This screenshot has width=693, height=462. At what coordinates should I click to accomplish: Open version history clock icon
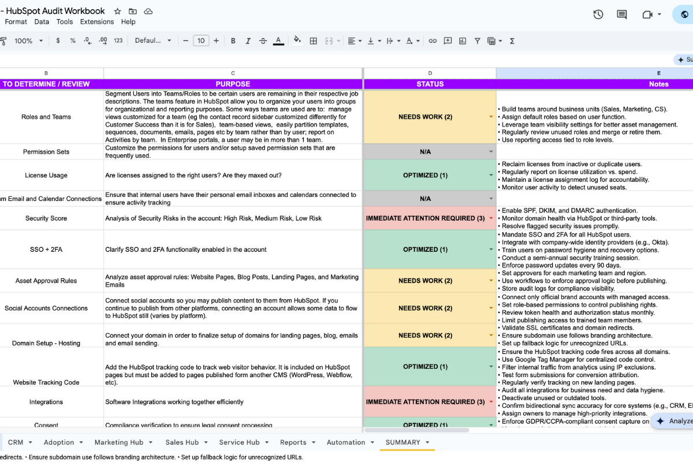[598, 14]
